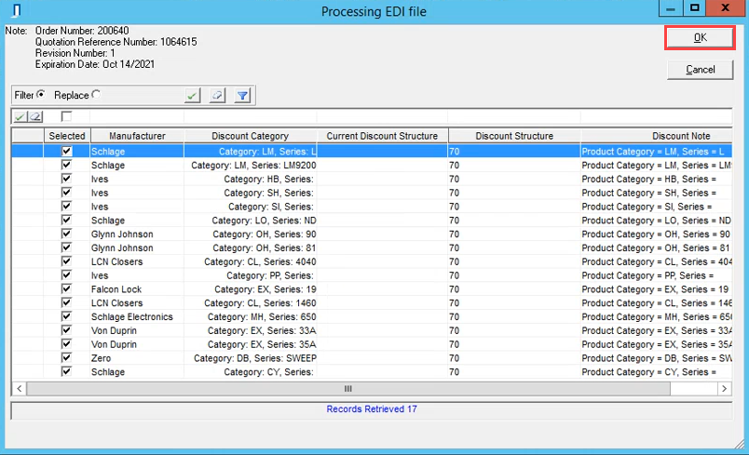Uncheck Selected box for LCN Closers 1460 row

point(66,302)
